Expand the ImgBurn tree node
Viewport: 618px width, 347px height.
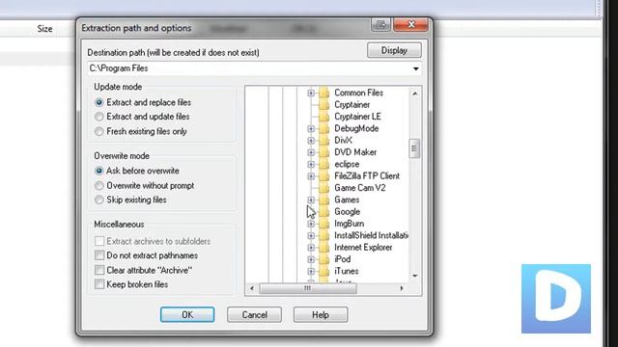pyautogui.click(x=311, y=224)
